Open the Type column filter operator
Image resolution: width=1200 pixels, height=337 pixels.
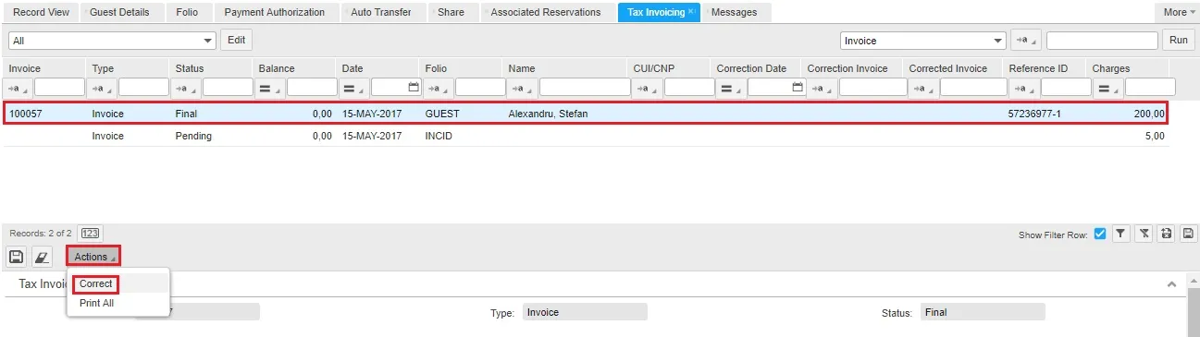[102, 88]
